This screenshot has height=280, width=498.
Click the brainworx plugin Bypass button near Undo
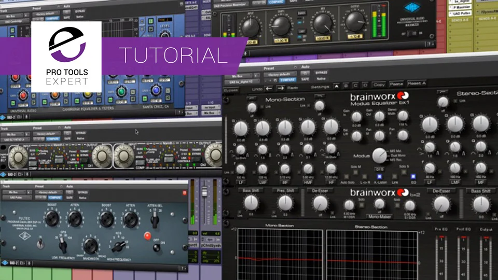click(231, 91)
